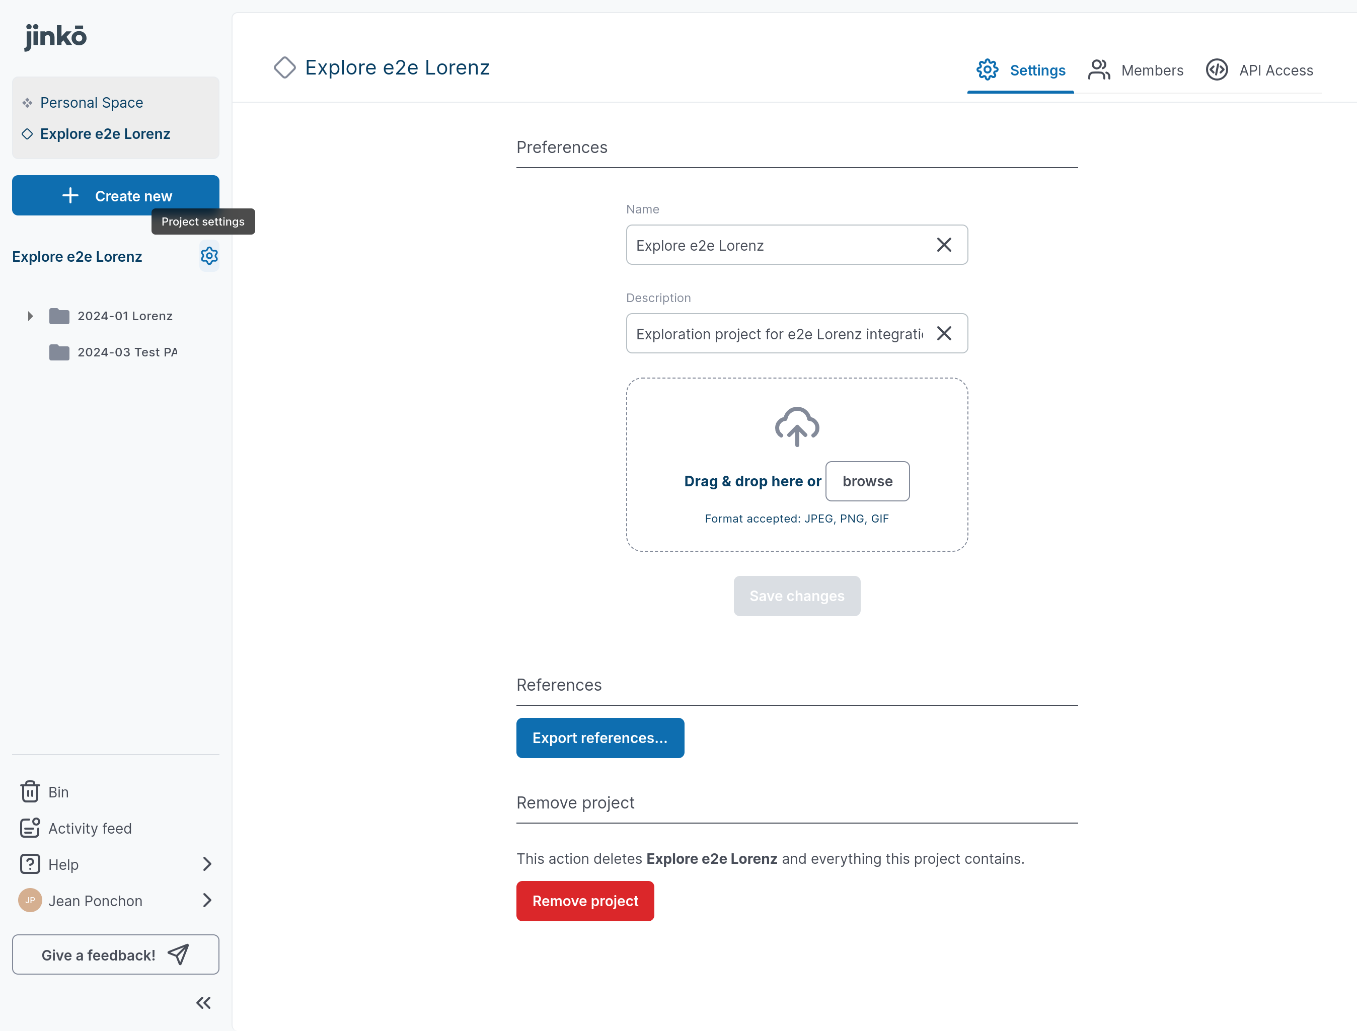Click the browse button for upload

coord(867,481)
